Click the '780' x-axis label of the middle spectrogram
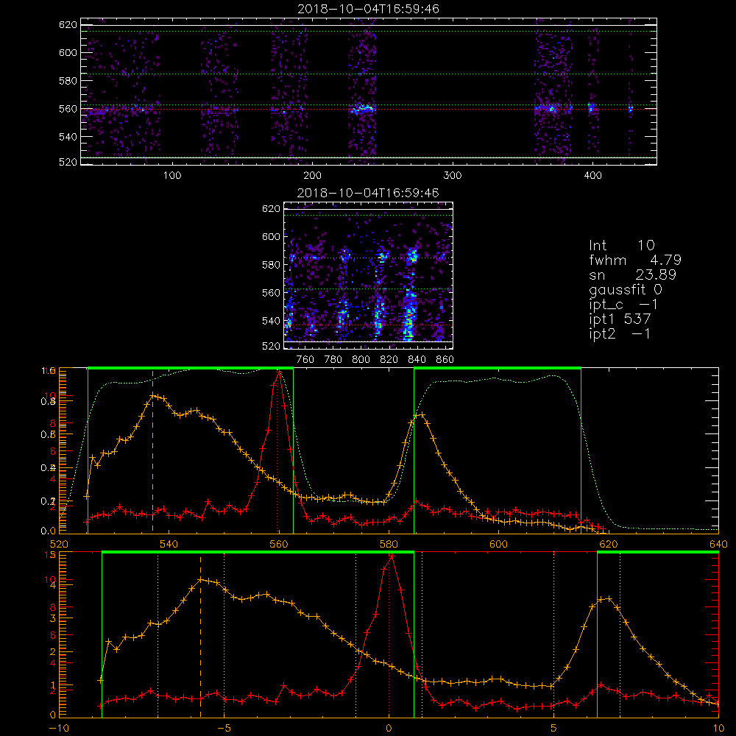736x736 pixels. tap(333, 360)
